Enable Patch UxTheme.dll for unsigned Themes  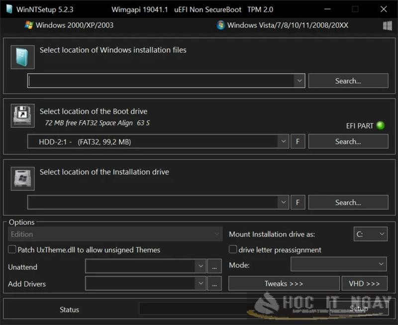click(x=12, y=249)
